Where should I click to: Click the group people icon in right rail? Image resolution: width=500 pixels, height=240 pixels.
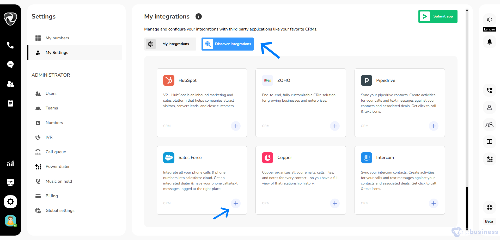point(490,125)
